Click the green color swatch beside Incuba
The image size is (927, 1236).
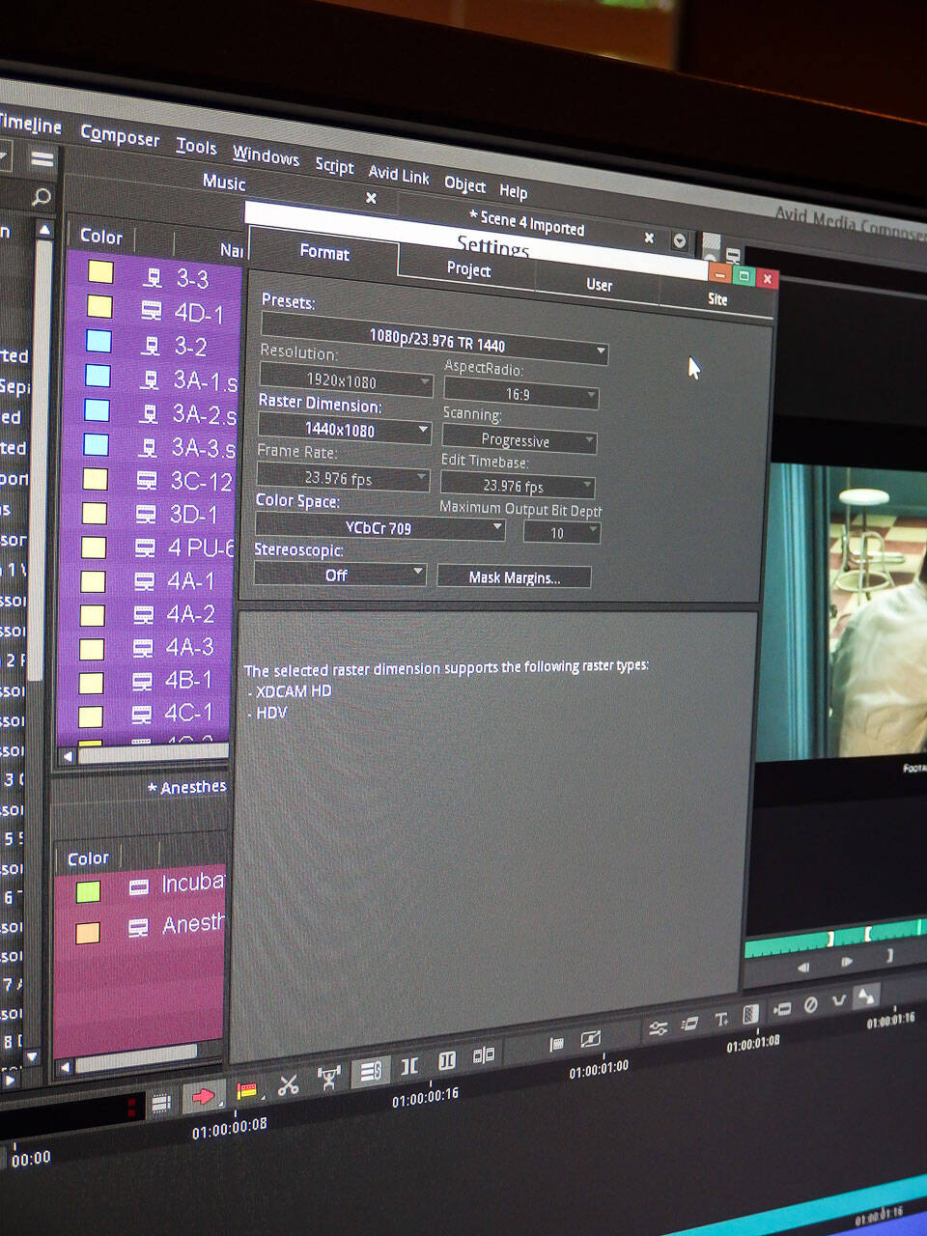coord(88,892)
